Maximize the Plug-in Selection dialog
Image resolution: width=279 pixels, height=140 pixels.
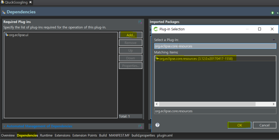point(259,29)
